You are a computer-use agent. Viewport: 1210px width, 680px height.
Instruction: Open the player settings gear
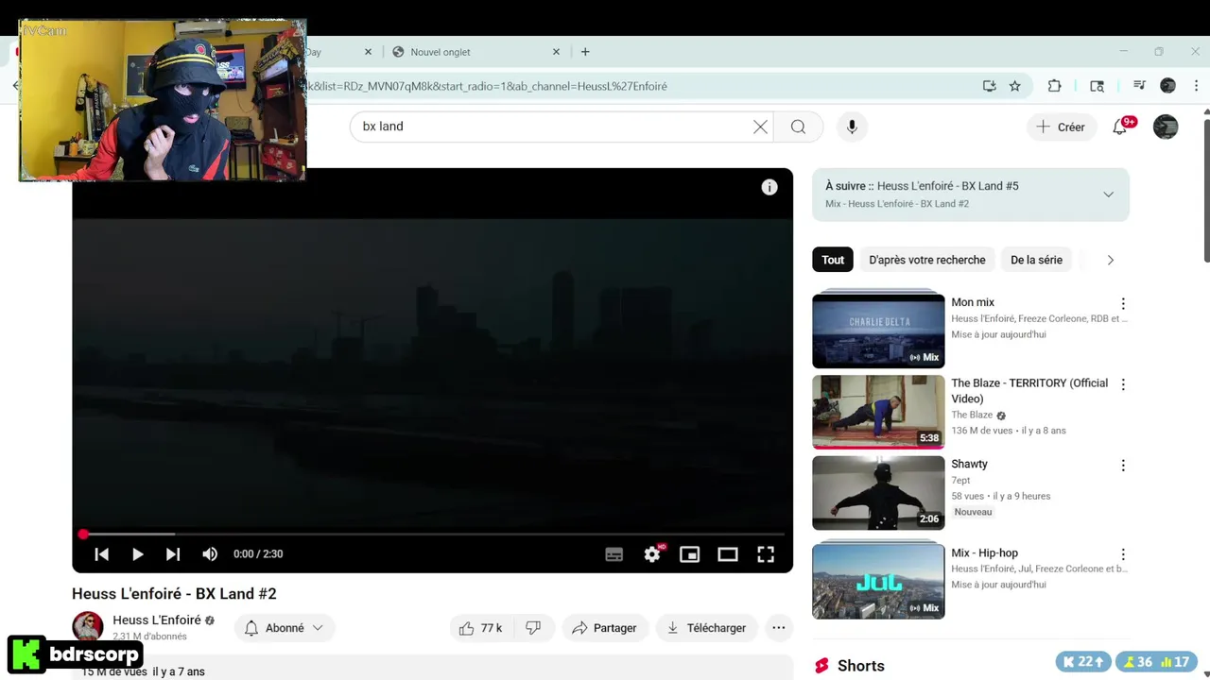click(x=652, y=554)
